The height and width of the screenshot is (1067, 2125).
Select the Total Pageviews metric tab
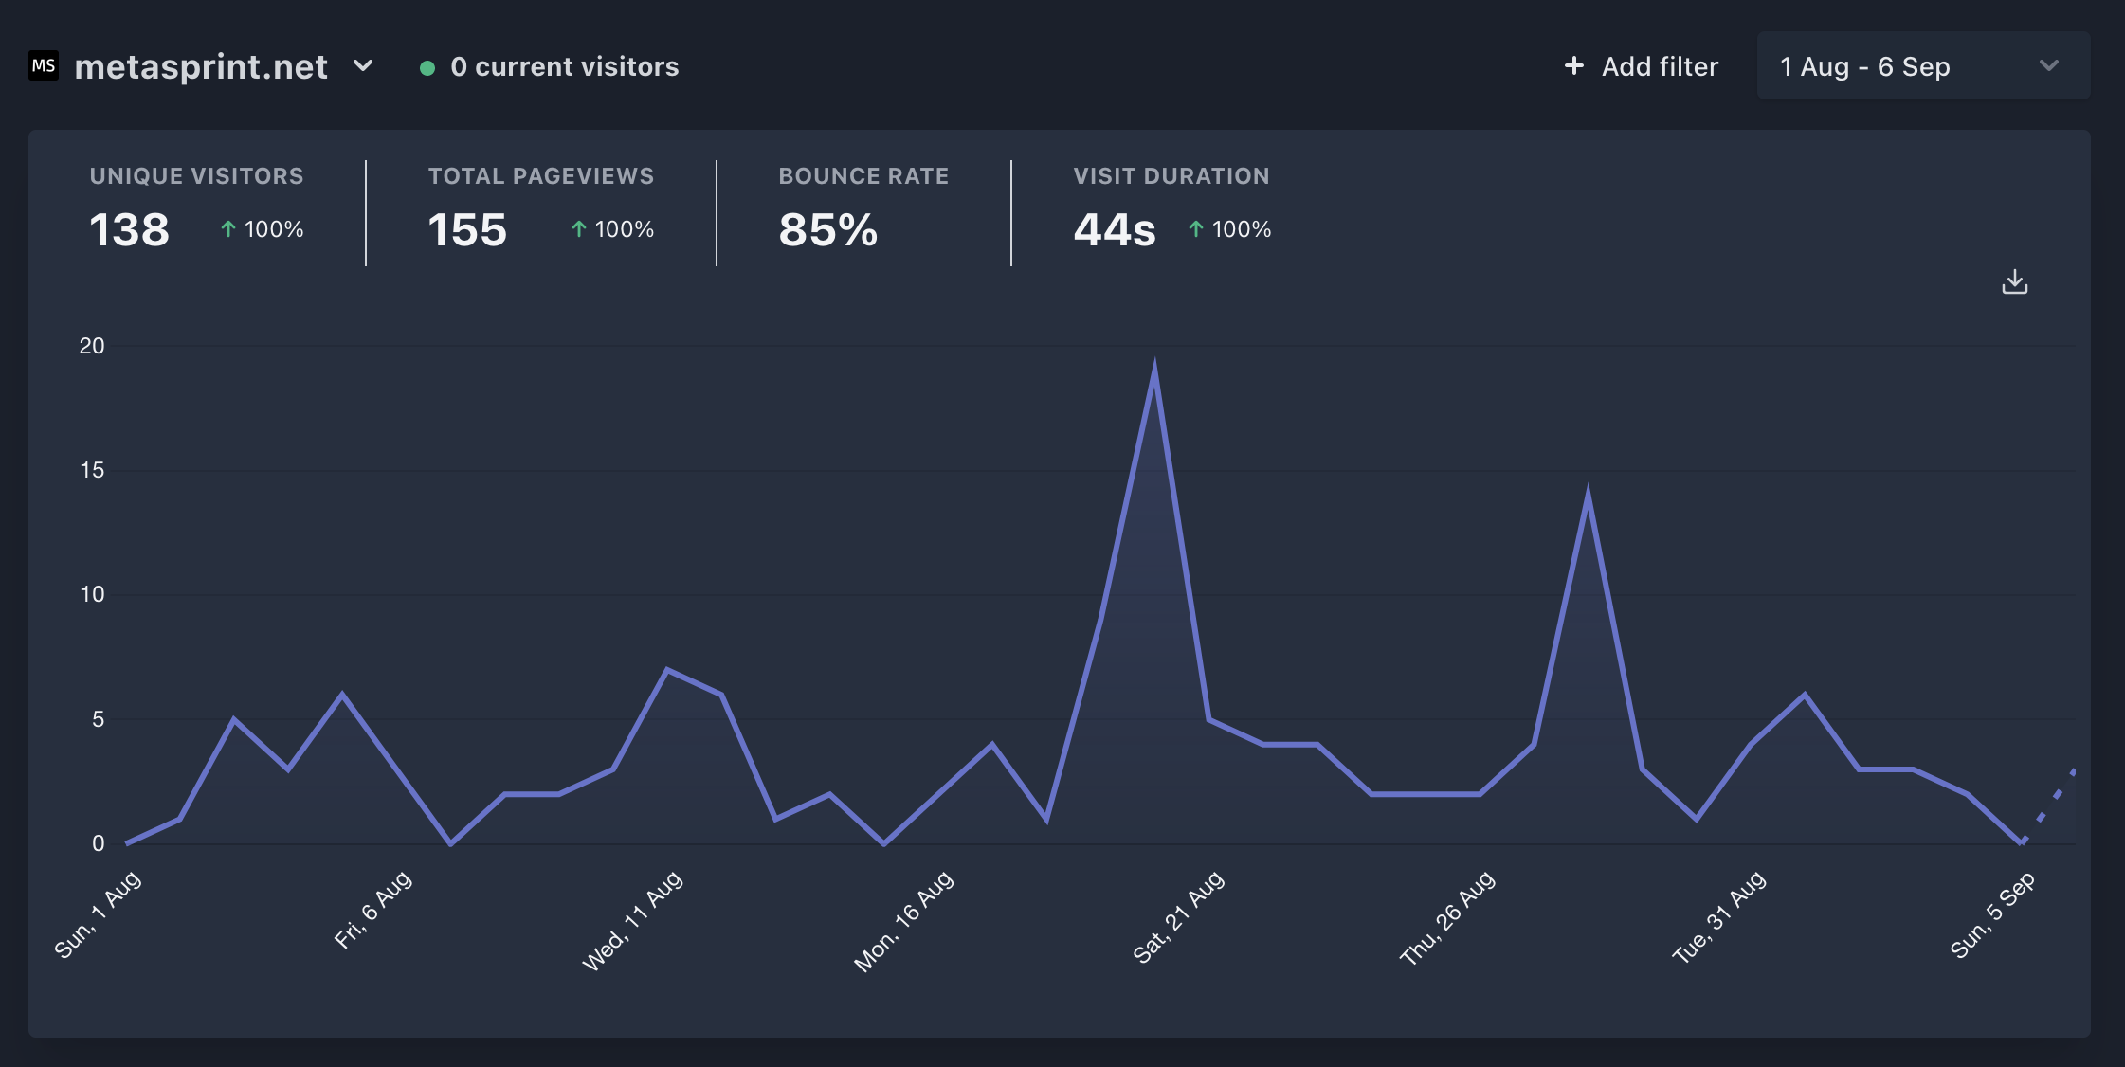541,204
